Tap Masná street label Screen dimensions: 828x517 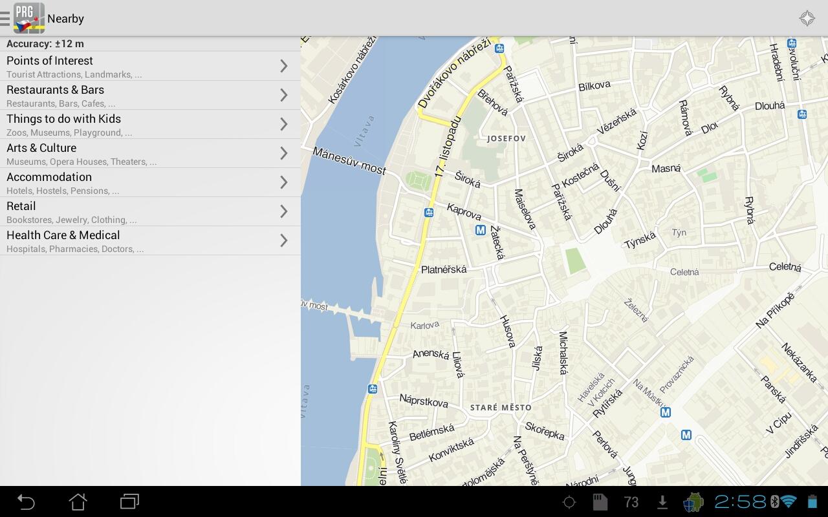(666, 169)
